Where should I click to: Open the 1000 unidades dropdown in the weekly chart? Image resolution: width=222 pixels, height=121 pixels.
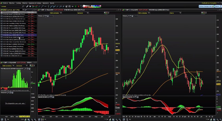point(56,13)
